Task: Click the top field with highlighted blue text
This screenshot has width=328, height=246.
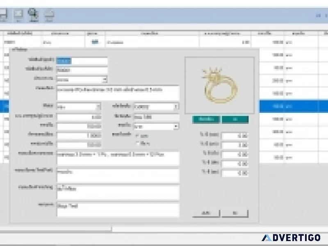Action: pyautogui.click(x=82, y=61)
